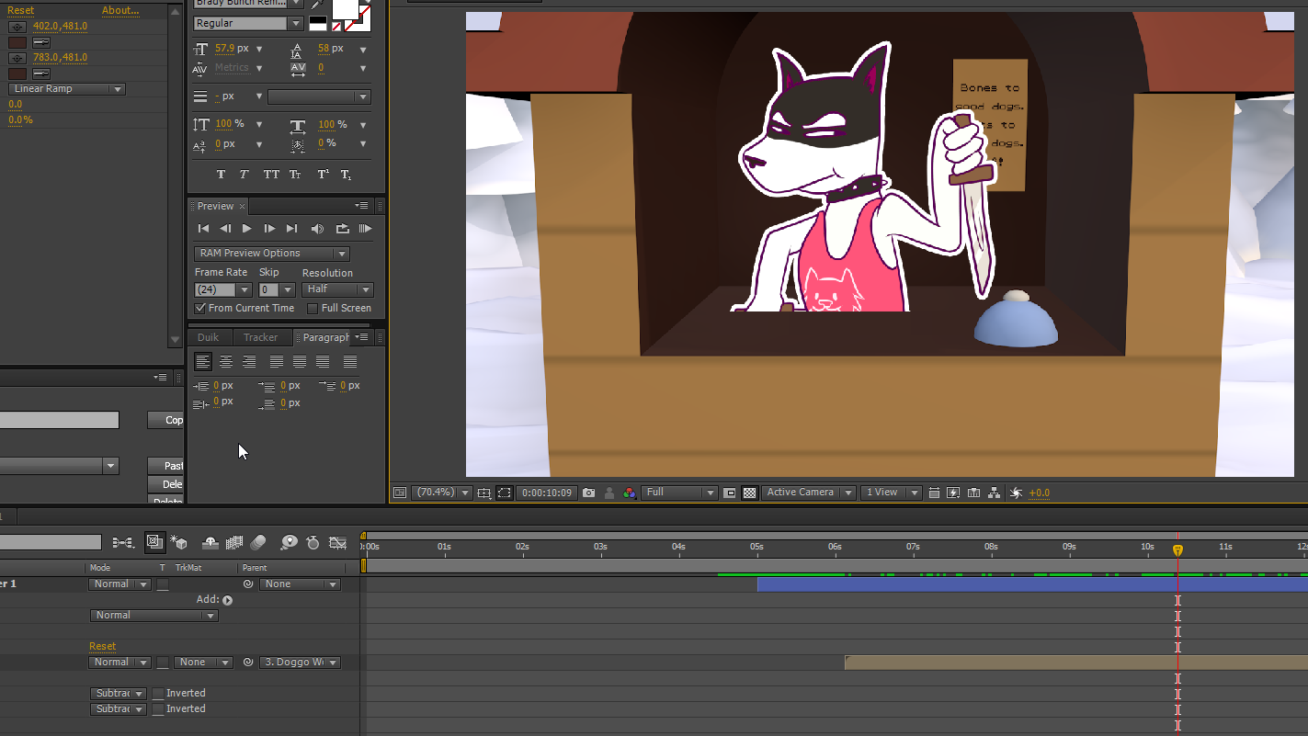Viewport: 1308px width, 736px height.
Task: Enable Frame Blending for the composition
Action: tap(234, 543)
